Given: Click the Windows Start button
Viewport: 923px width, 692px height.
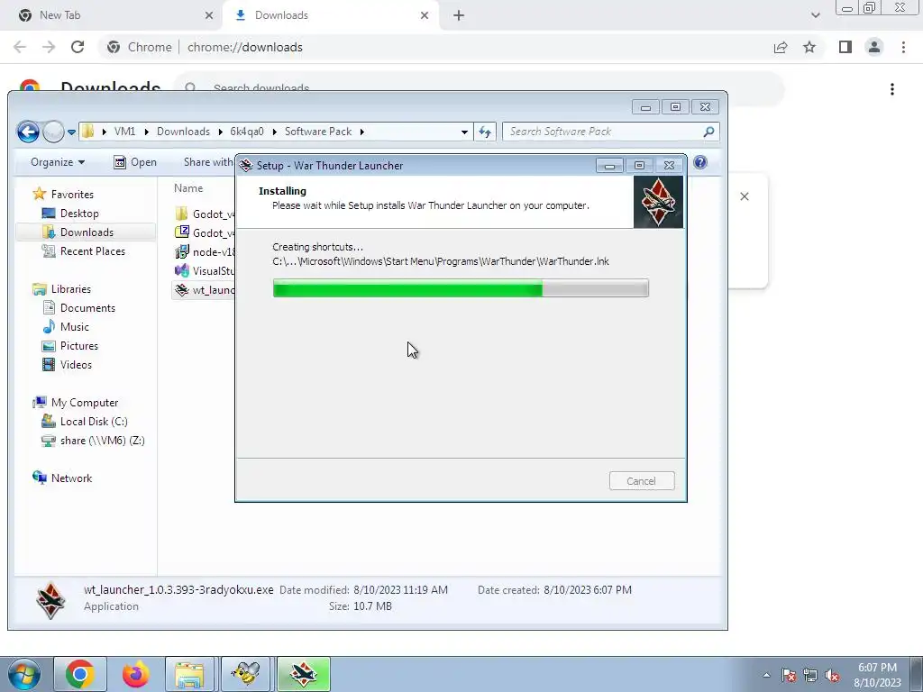Looking at the screenshot, I should (23, 674).
